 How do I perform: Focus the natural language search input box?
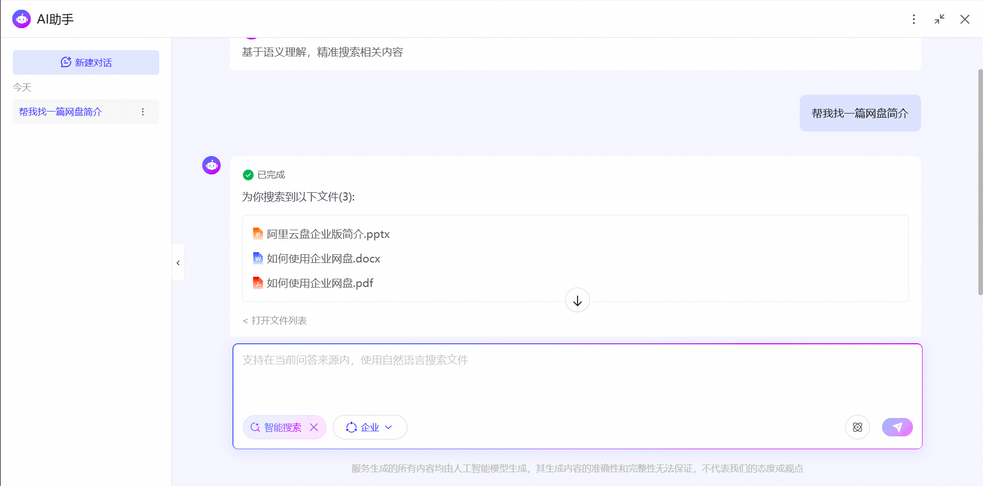tap(578, 379)
